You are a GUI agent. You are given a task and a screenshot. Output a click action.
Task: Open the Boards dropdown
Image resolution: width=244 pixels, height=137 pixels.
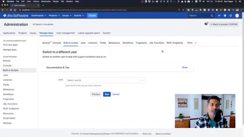pyautogui.click(x=79, y=16)
